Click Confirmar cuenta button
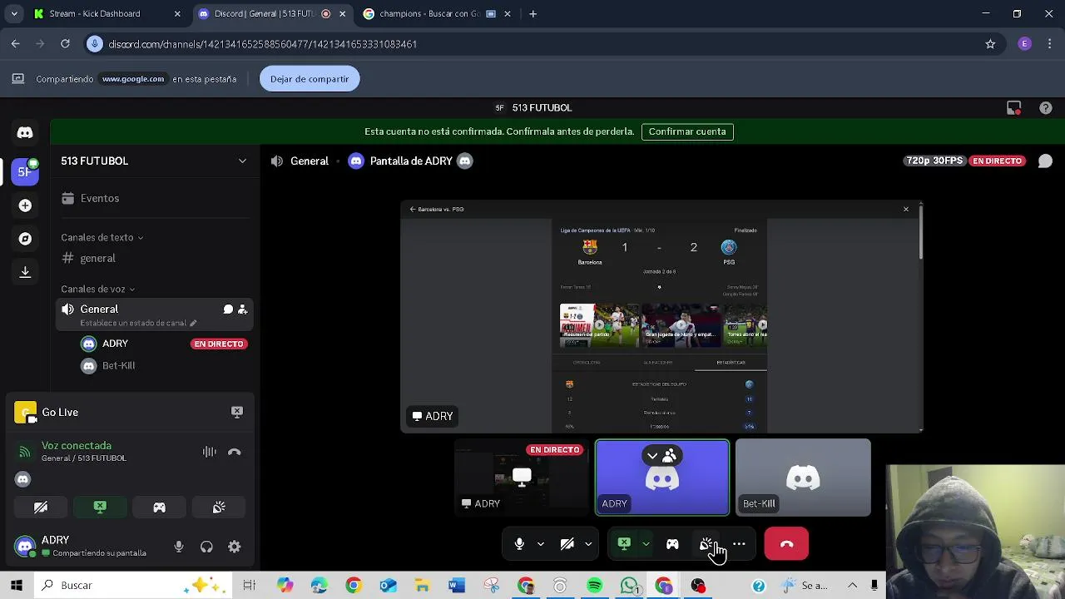Screen dimensions: 1065x599 click(687, 131)
